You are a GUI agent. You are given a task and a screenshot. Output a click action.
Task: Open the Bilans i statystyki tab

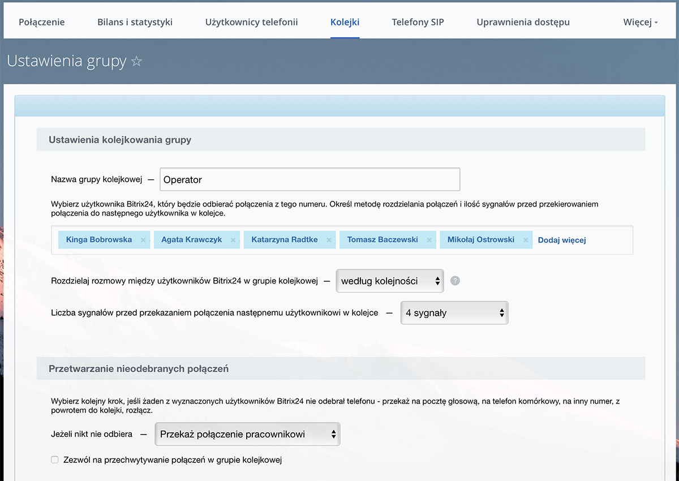click(x=135, y=23)
